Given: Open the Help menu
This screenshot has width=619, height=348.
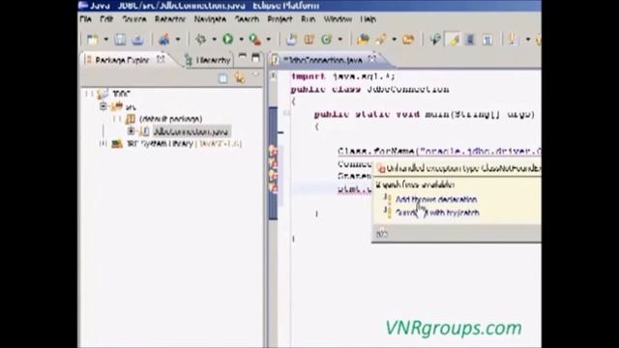Looking at the screenshot, I should 368,19.
